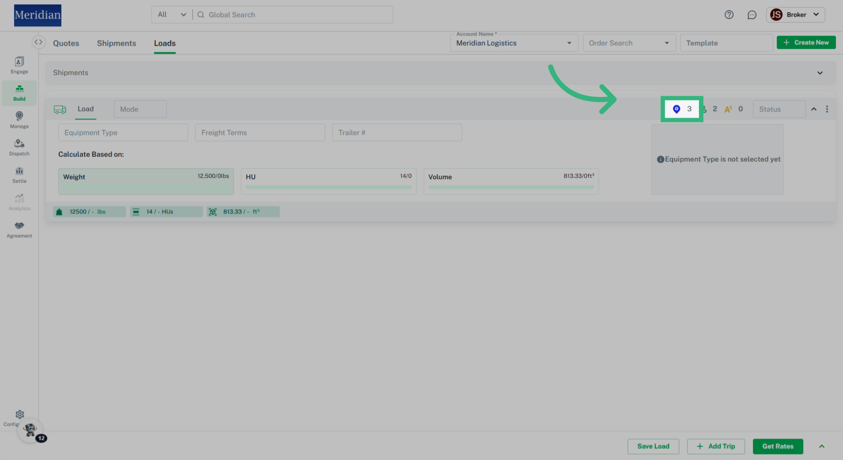Click the Get Rates button
Screen dimensions: 843x460
click(x=778, y=446)
